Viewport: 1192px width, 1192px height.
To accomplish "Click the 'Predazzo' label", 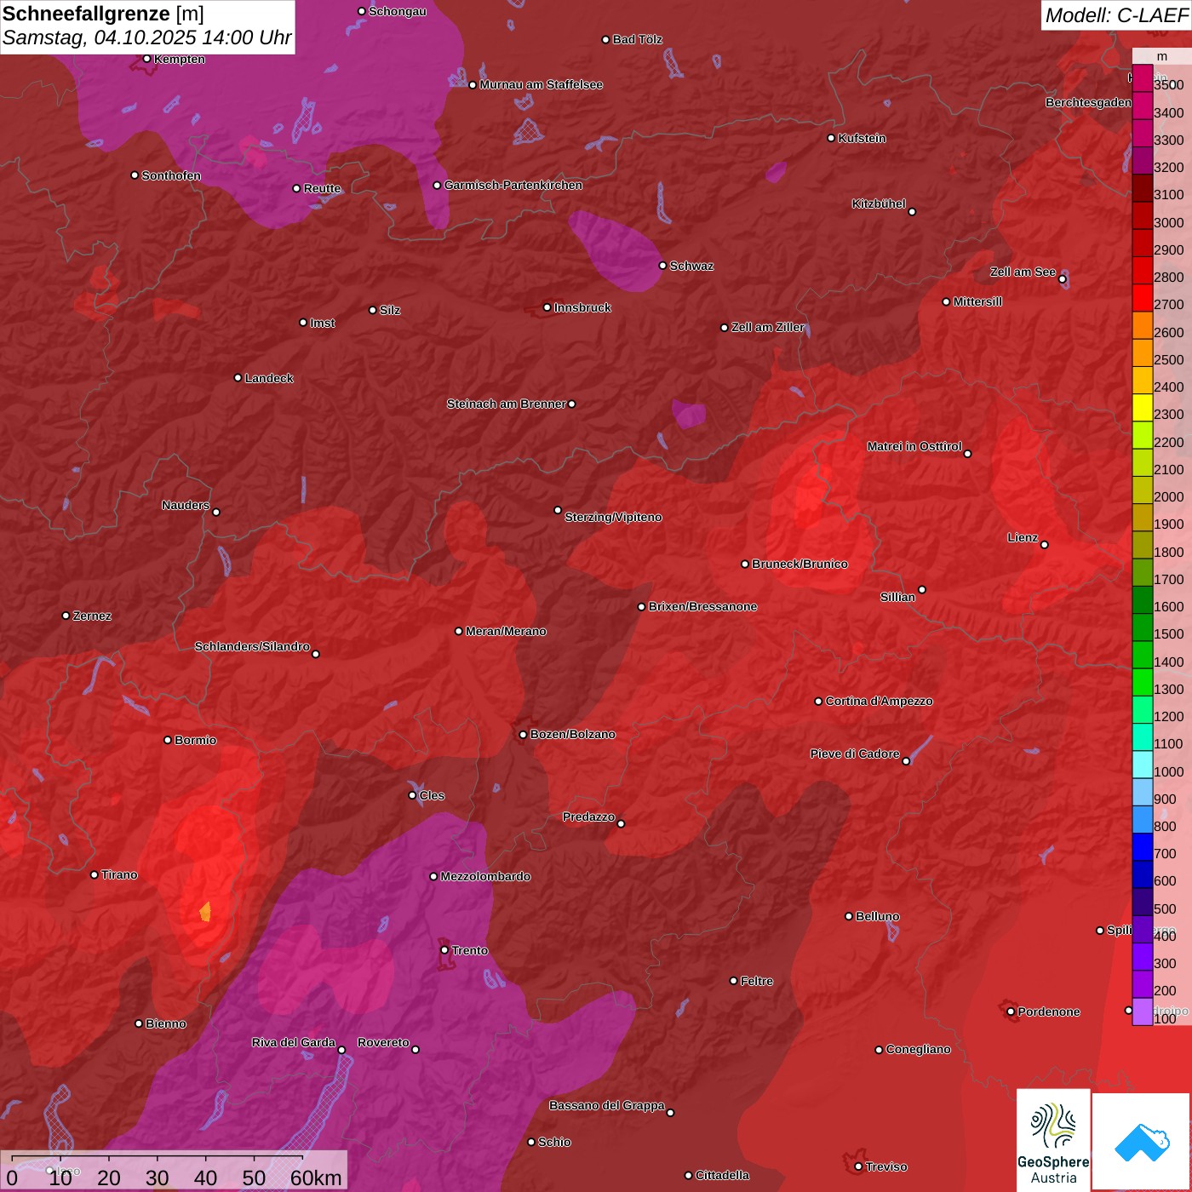I will click(x=588, y=817).
